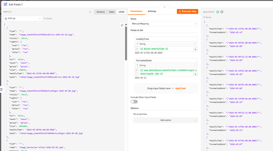The image size is (273, 151).
Task: Open the FTP list input source dropdown
Action: 23,18
